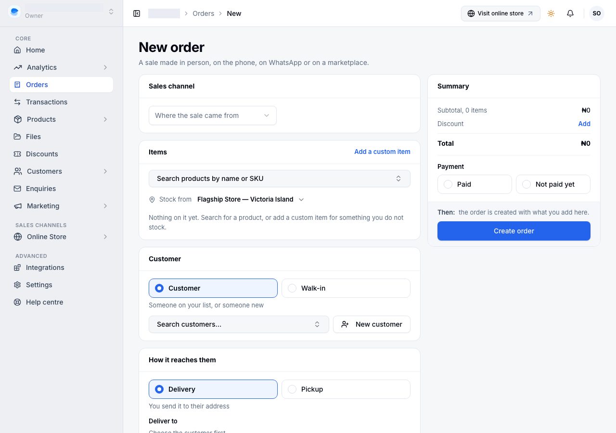Click the 'Add a custom item' link
This screenshot has width=616, height=433.
pyautogui.click(x=382, y=152)
